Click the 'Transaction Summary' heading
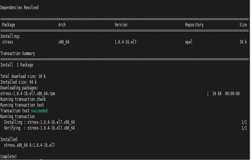251x160 pixels. pyautogui.click(x=18, y=53)
